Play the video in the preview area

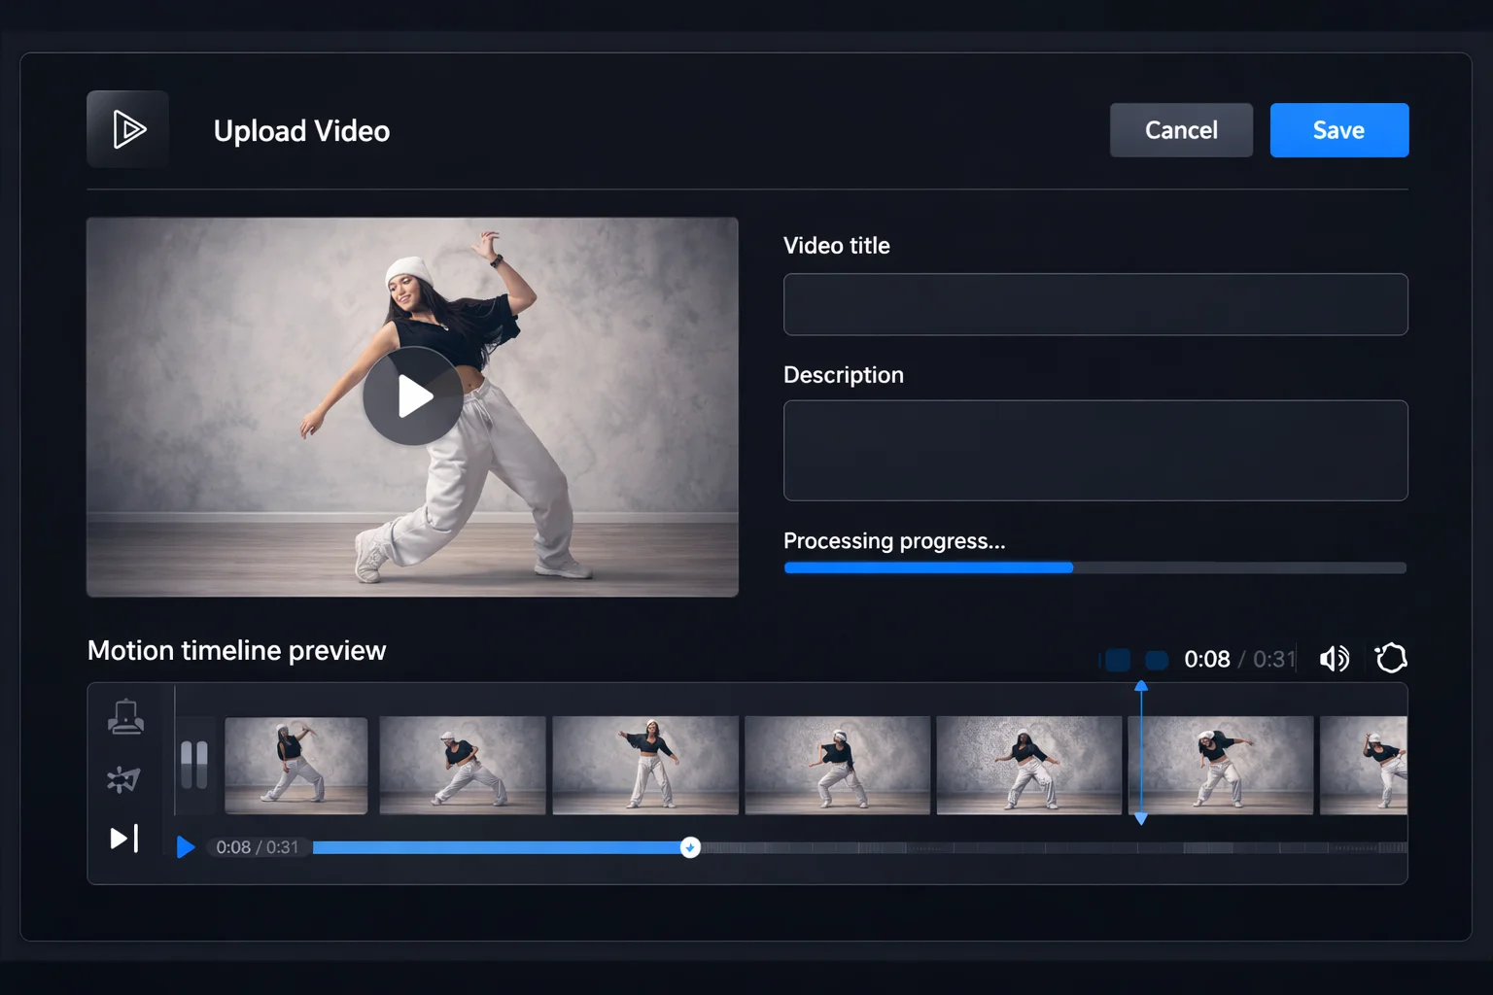[412, 395]
